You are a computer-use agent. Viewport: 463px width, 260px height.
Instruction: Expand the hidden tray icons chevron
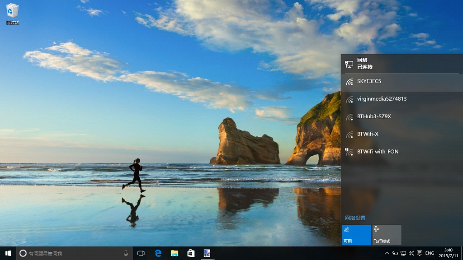387,253
